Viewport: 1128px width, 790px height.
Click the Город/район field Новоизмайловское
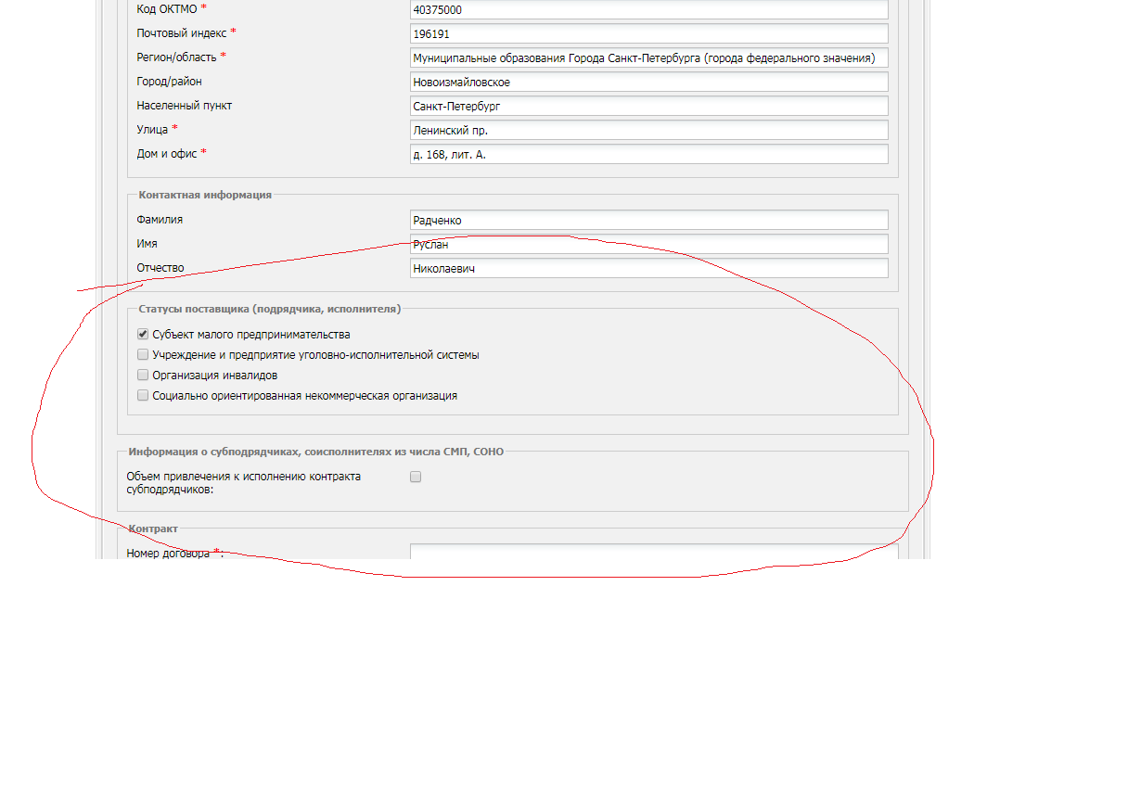pos(648,82)
